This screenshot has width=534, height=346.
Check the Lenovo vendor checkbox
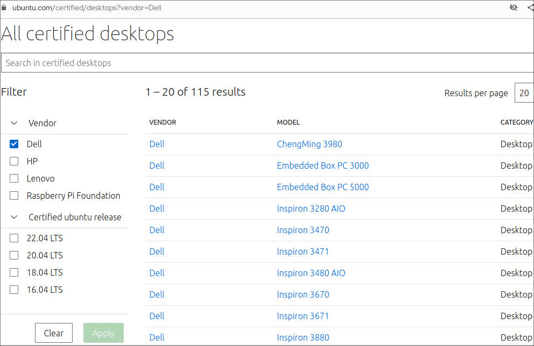click(14, 178)
